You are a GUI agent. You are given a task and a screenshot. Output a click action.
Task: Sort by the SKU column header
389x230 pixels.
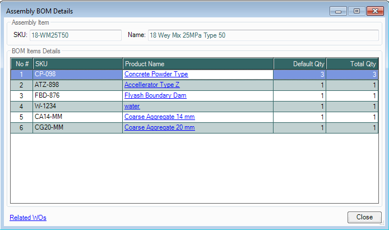tap(77, 64)
